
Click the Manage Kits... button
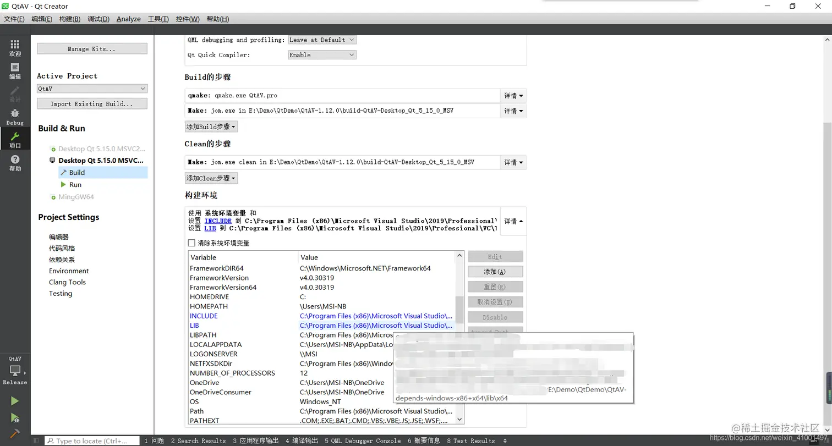pos(92,49)
